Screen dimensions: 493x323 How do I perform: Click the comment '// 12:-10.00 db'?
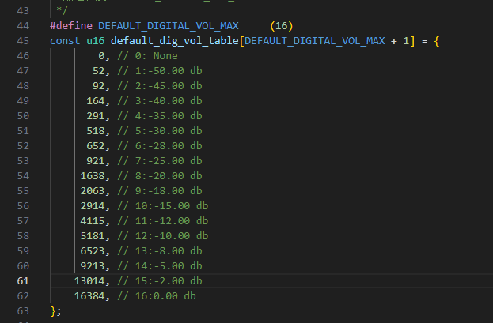163,236
